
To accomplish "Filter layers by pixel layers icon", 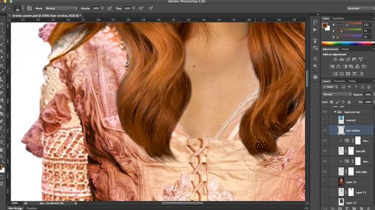I will pos(343,87).
